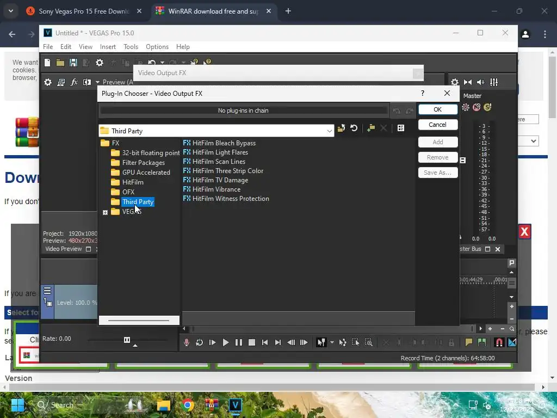Start playback with the Play button

coord(226,342)
